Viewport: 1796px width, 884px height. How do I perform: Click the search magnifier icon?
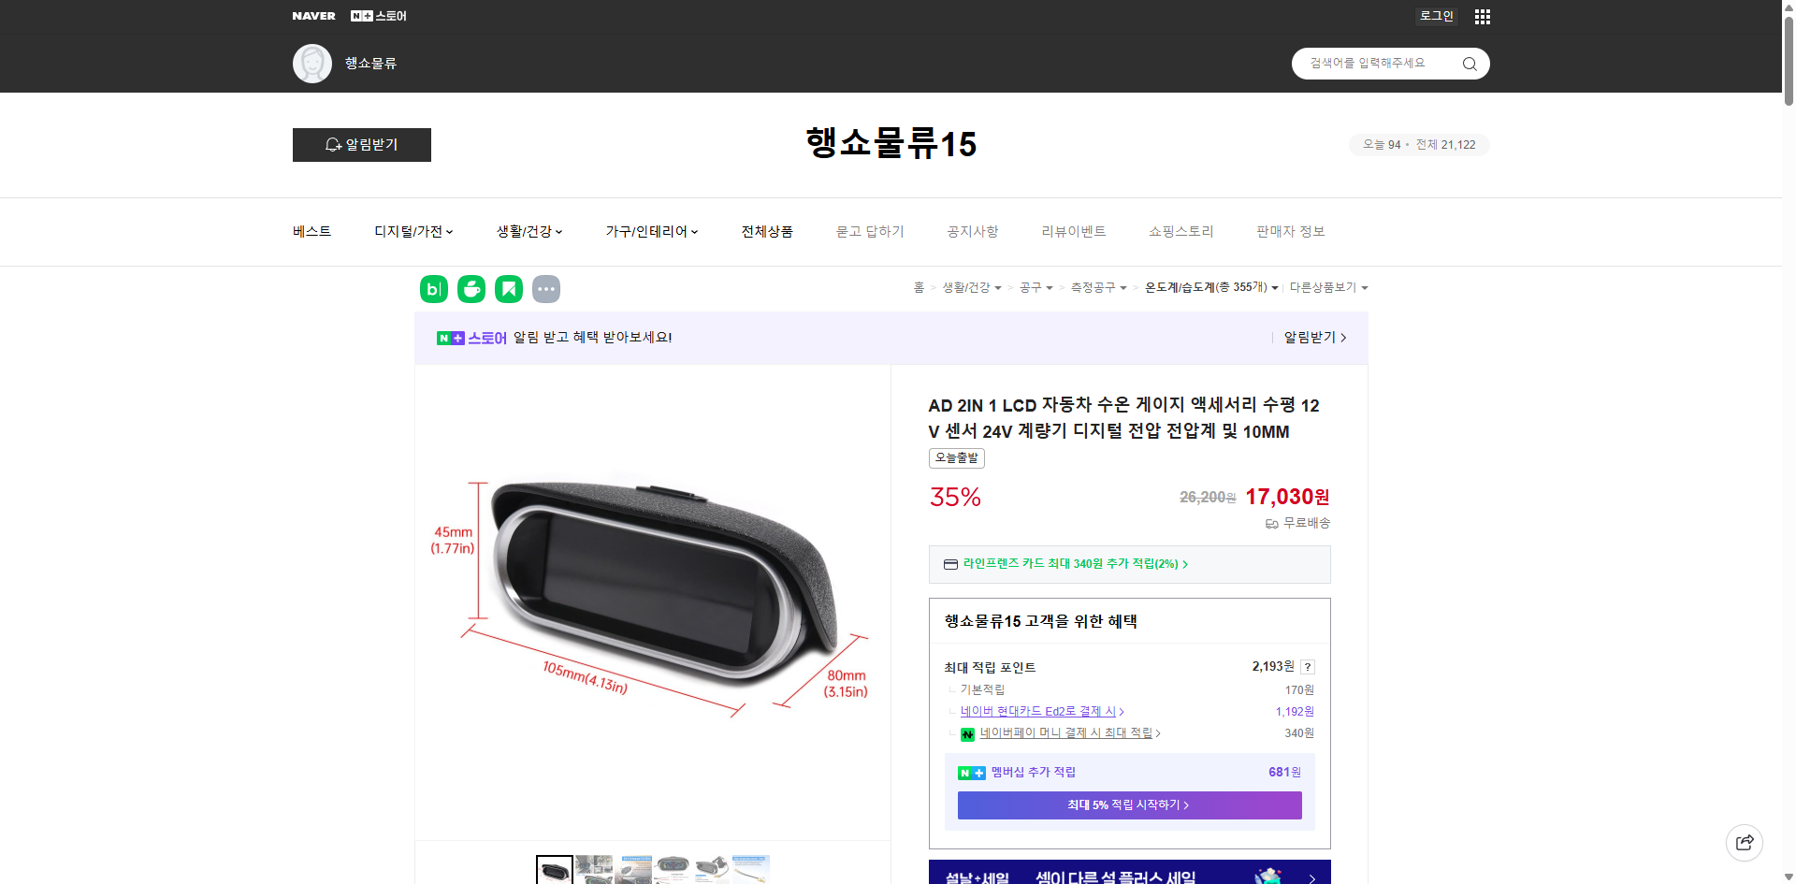click(1469, 63)
